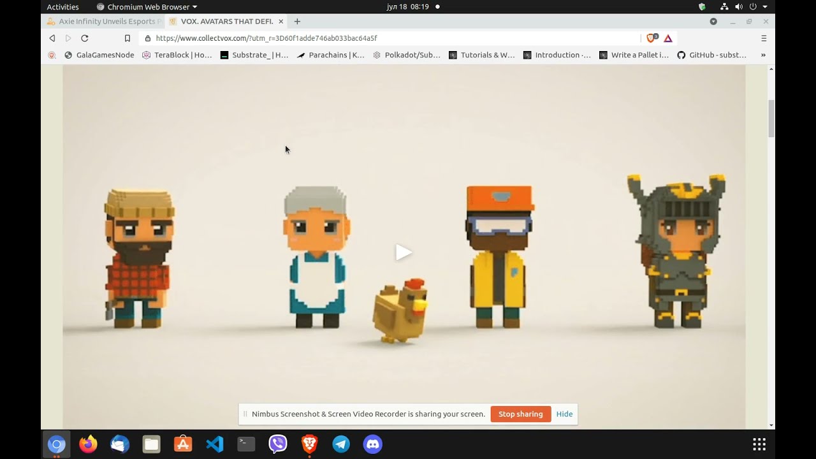Open the tab search dropdown circle

pos(713,21)
